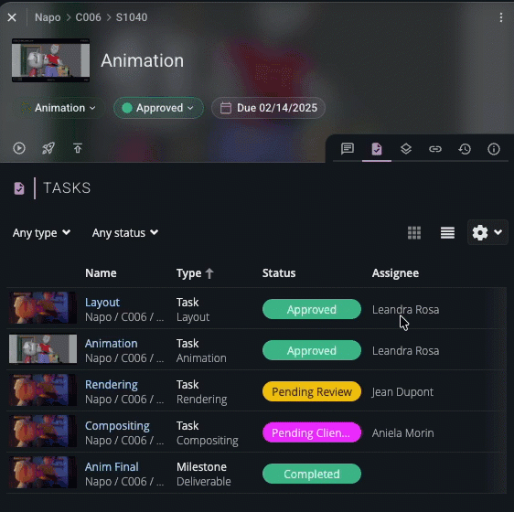Switch to list view
The height and width of the screenshot is (512, 514).
(447, 233)
